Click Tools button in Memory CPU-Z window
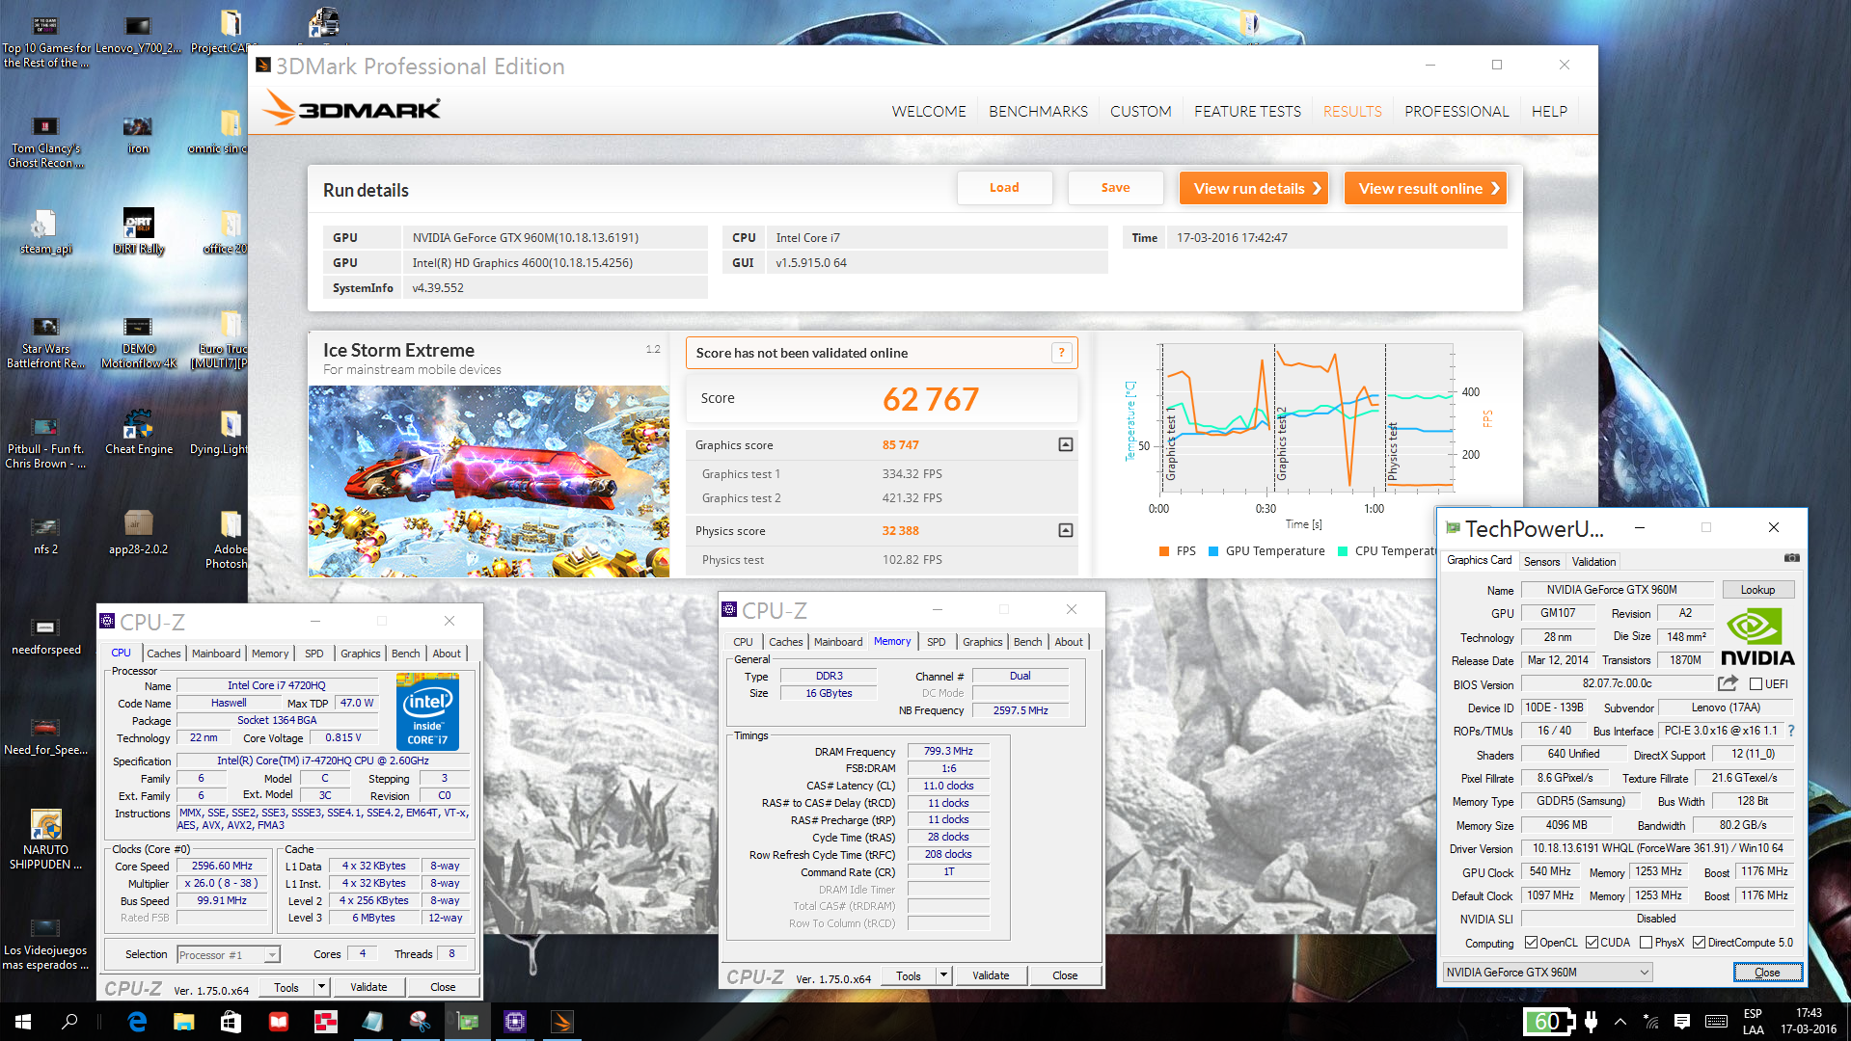The width and height of the screenshot is (1851, 1041). (x=909, y=975)
